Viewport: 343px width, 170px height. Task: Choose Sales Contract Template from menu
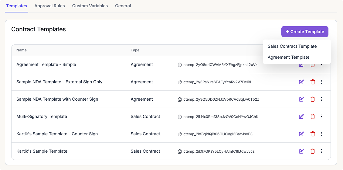coord(292,46)
